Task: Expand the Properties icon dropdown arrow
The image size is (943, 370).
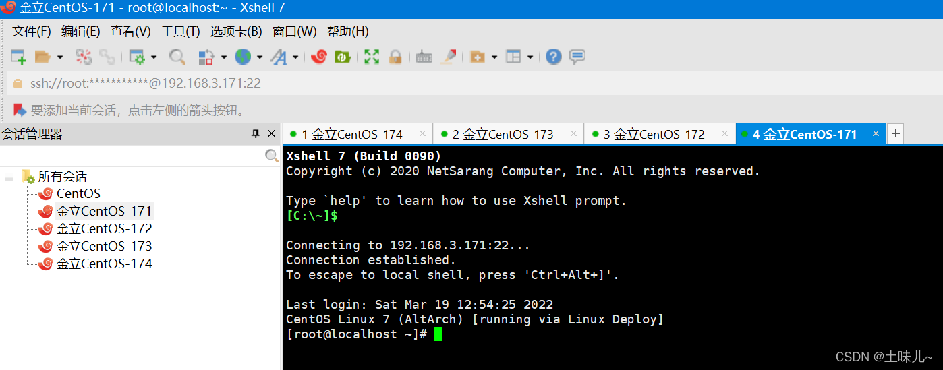Action: [154, 57]
